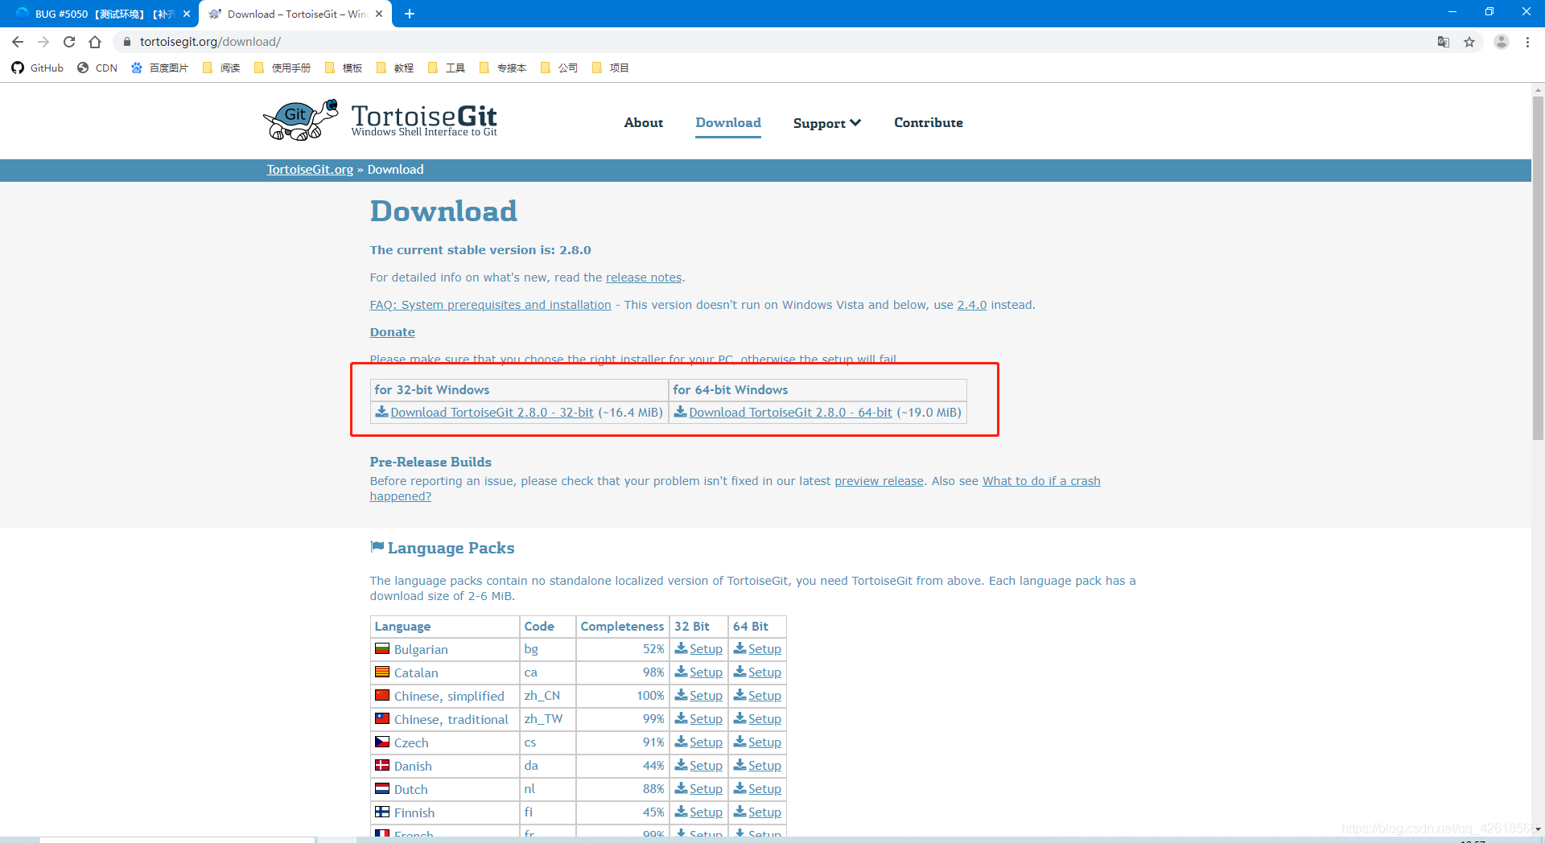Image resolution: width=1545 pixels, height=843 pixels.
Task: Open FAQ: System prerequisites and installation link
Action: 490,305
